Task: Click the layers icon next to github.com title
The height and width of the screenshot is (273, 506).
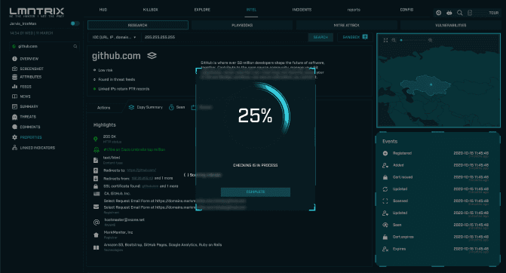Action: 152,56
